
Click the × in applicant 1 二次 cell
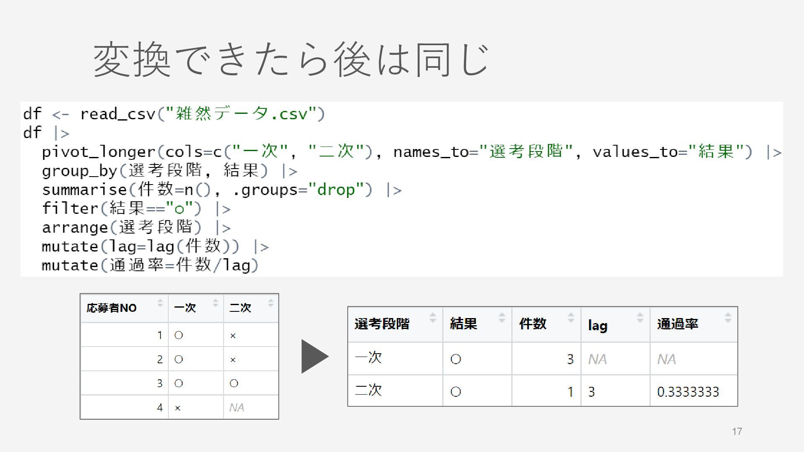coord(233,336)
